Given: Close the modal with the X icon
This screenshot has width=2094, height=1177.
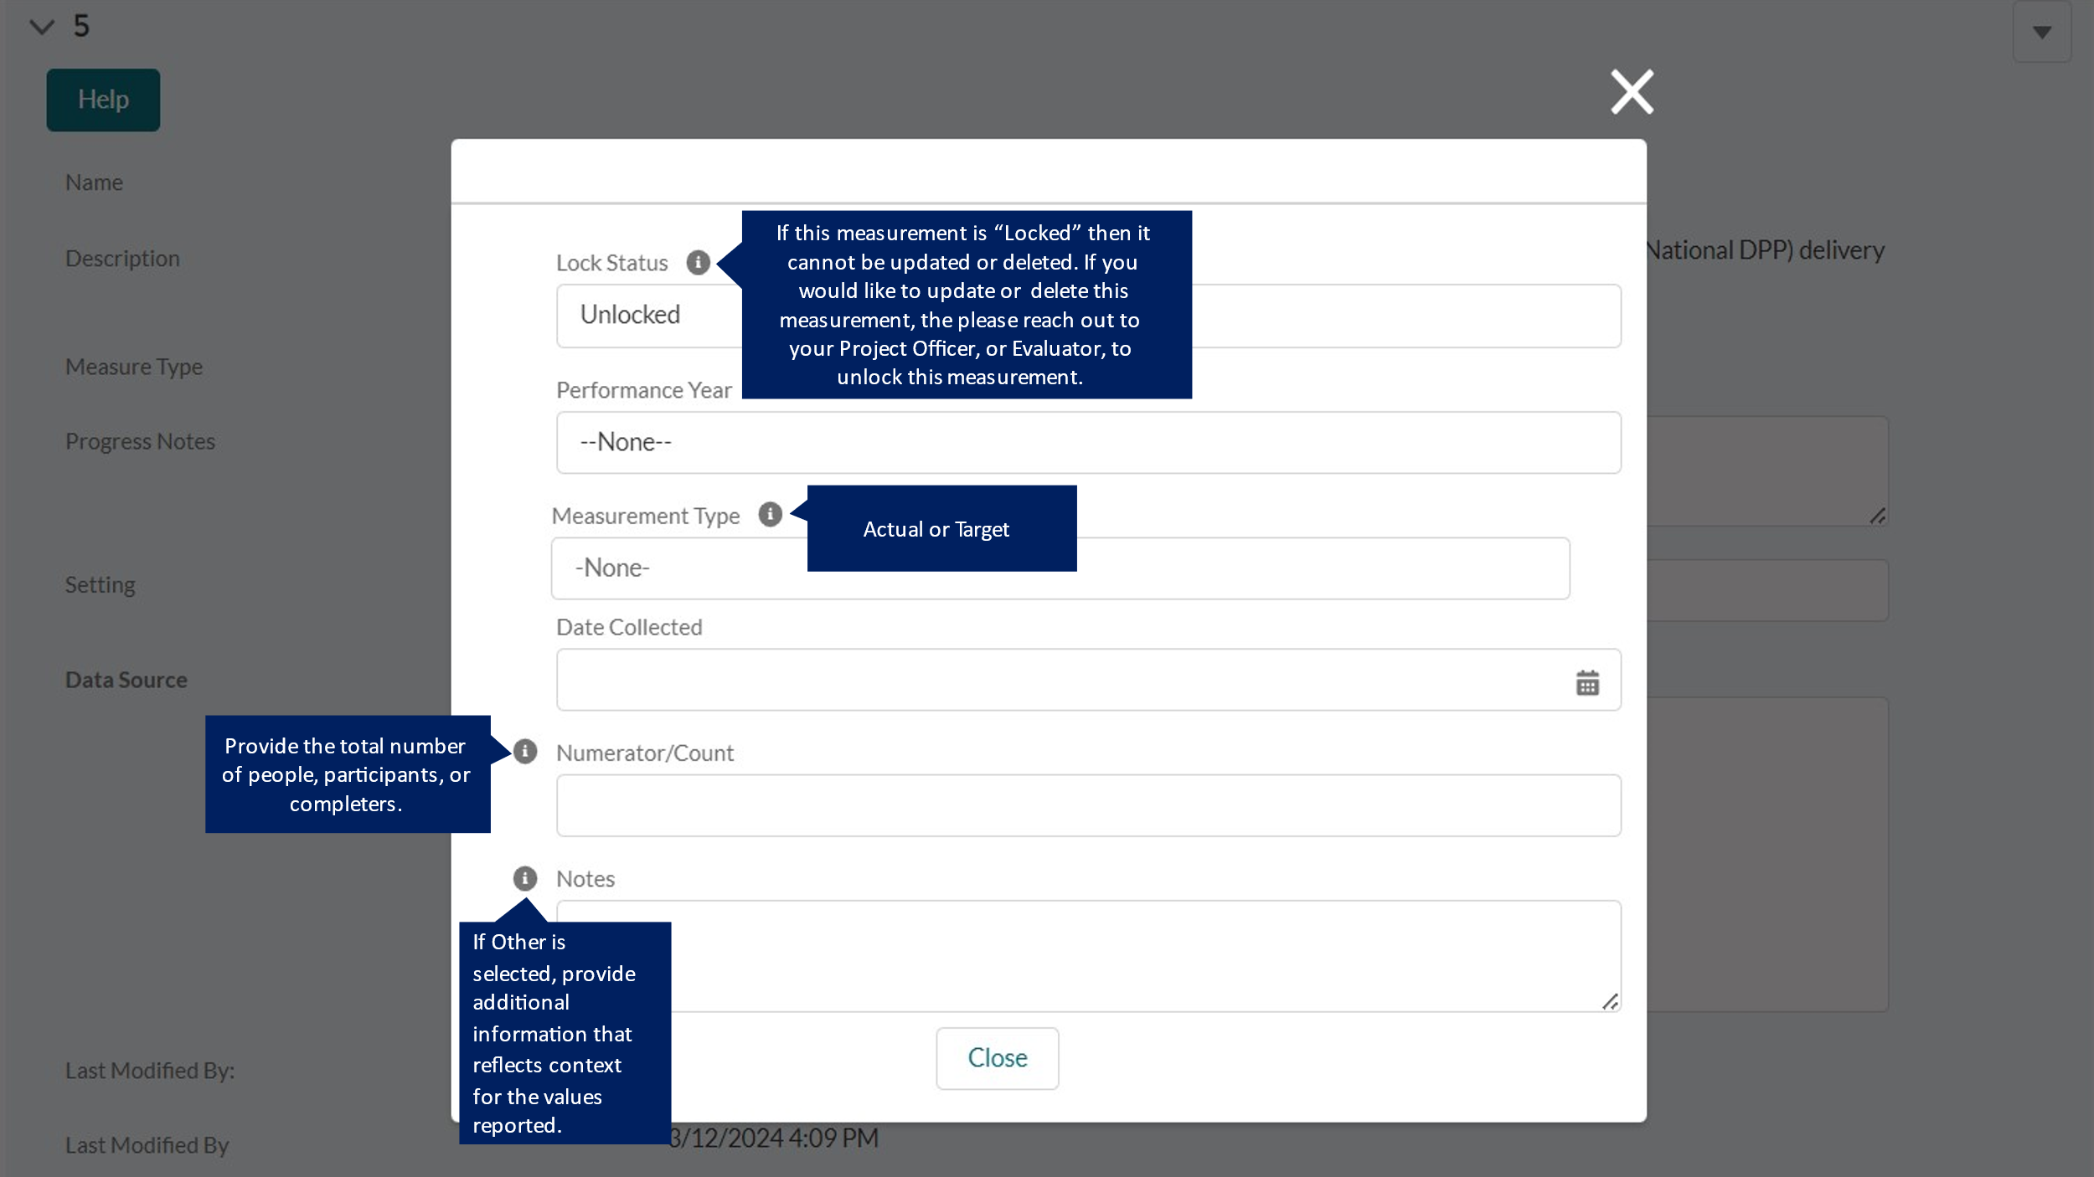Looking at the screenshot, I should [1632, 92].
